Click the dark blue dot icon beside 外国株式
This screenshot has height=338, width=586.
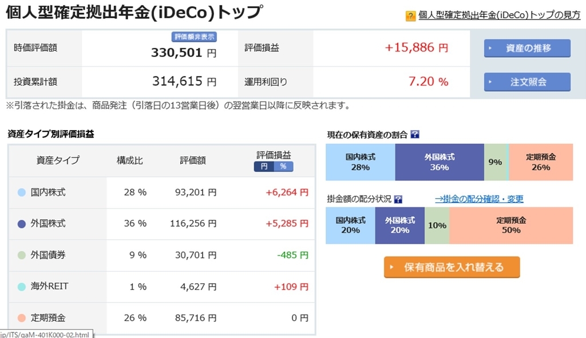(x=22, y=224)
